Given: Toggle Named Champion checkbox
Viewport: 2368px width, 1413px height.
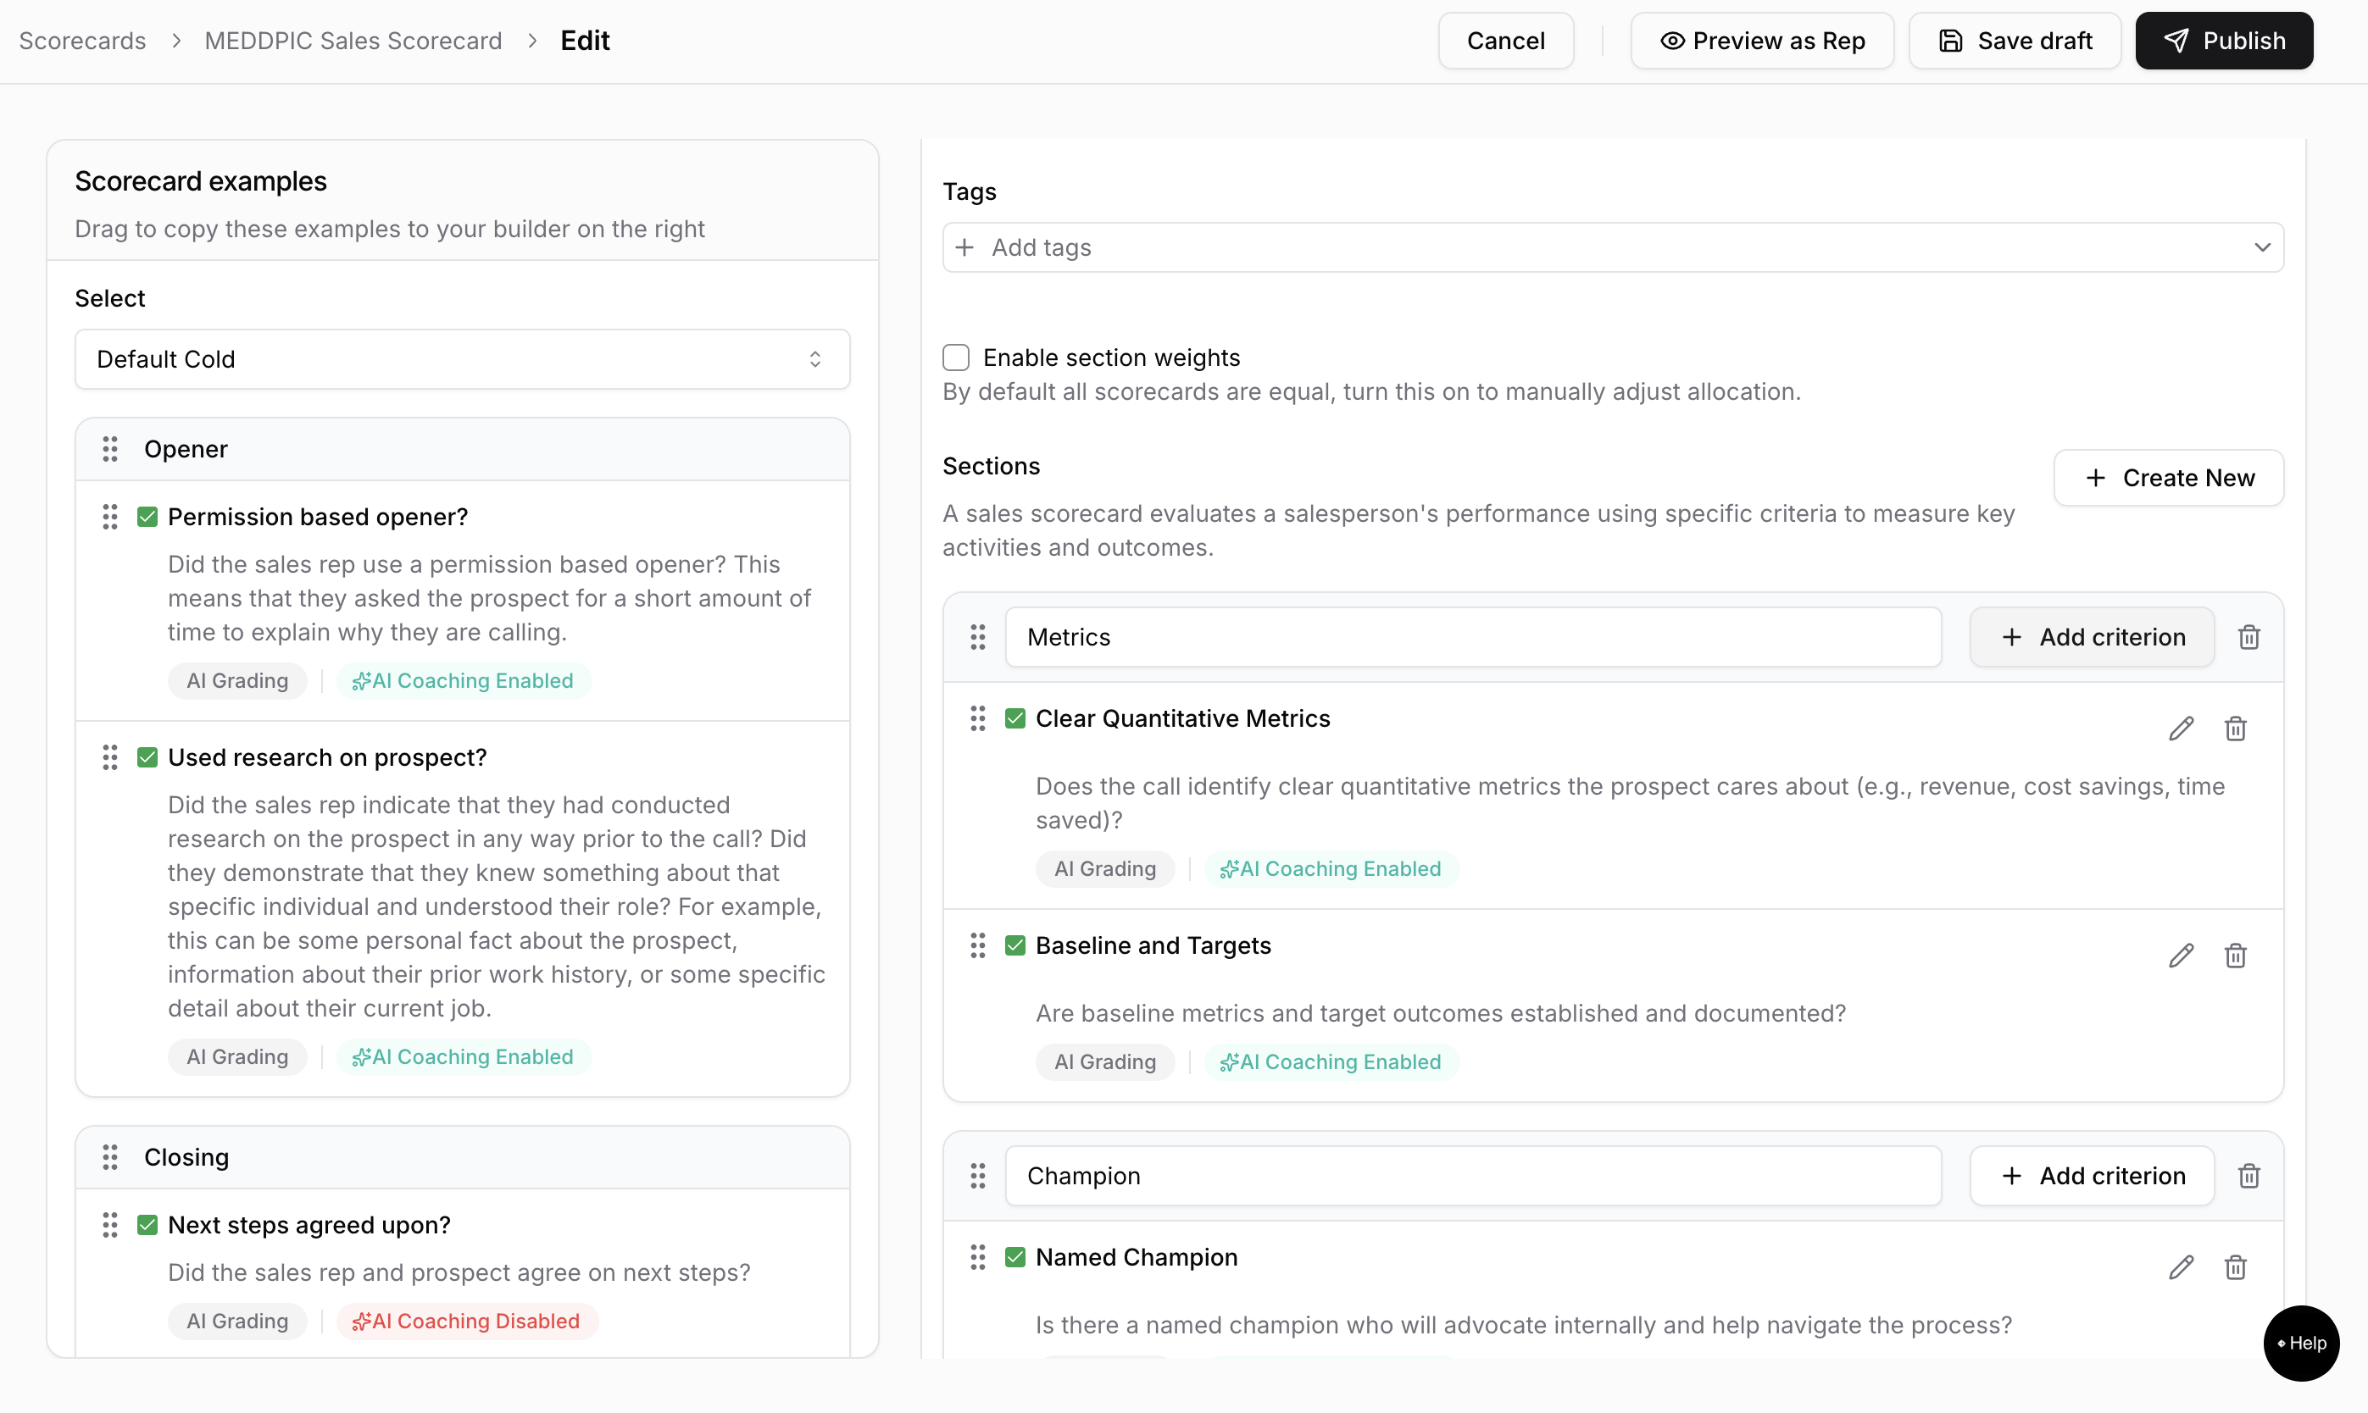Looking at the screenshot, I should [x=1015, y=1258].
